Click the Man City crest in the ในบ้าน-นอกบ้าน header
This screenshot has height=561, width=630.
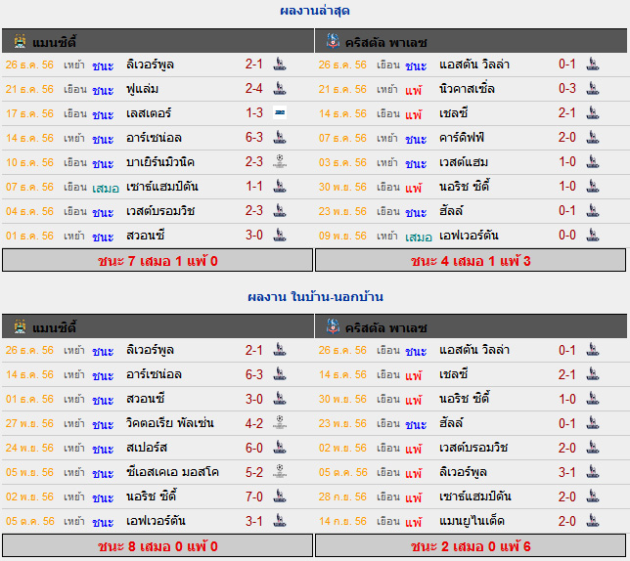20,326
